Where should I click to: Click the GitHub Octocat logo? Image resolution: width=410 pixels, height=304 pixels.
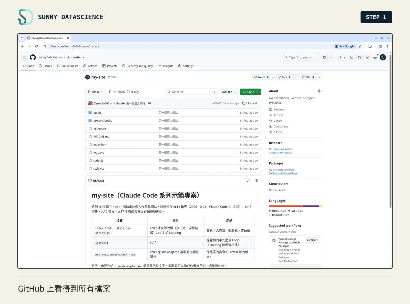(33, 57)
